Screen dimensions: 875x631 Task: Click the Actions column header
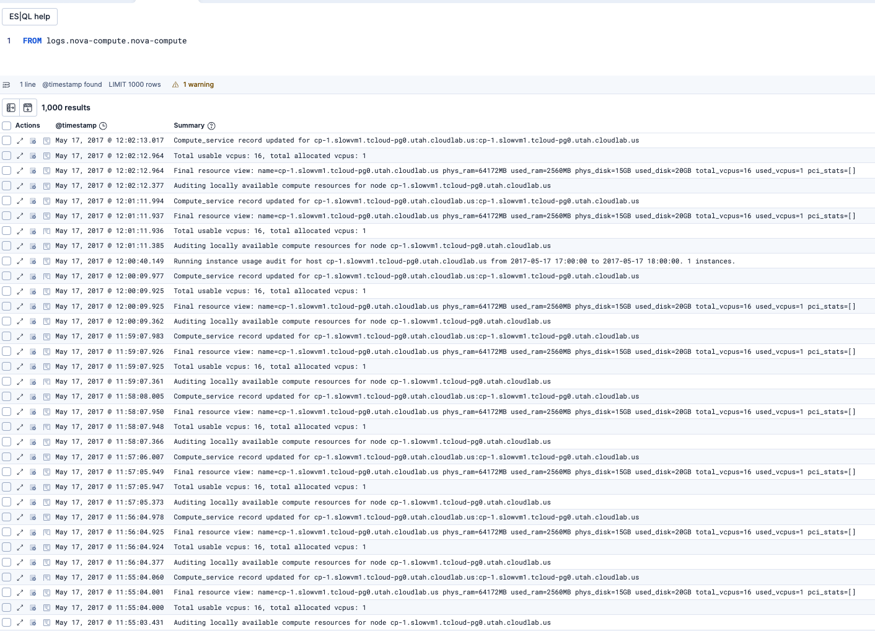[x=27, y=125]
